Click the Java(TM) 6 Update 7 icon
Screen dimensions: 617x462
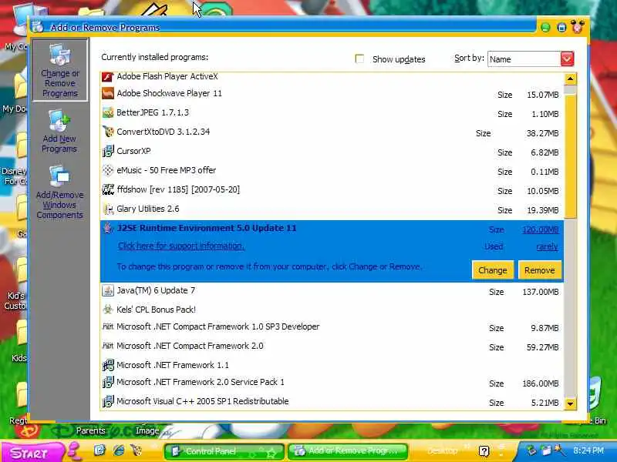point(108,290)
